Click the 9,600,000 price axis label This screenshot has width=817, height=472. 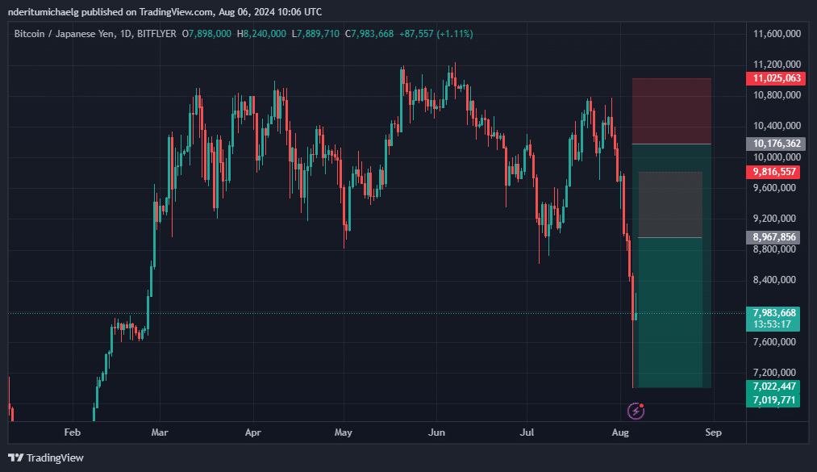tap(774, 187)
